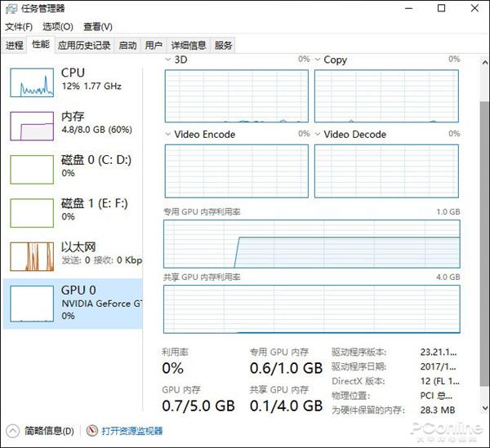The width and height of the screenshot is (490, 448).
Task: Click the scrollbar down arrow
Action: coord(484,408)
